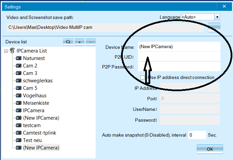Click the P2P UID input field
The height and width of the screenshot is (160, 233).
pyautogui.click(x=178, y=57)
